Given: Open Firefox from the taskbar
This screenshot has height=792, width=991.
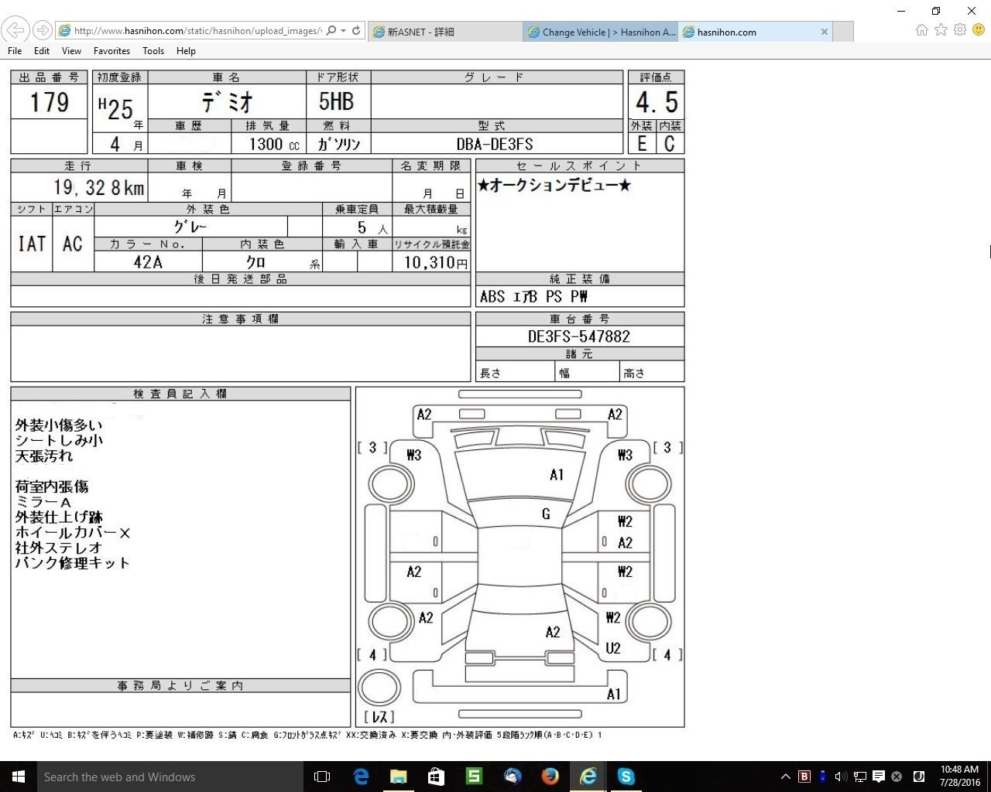Looking at the screenshot, I should point(550,776).
